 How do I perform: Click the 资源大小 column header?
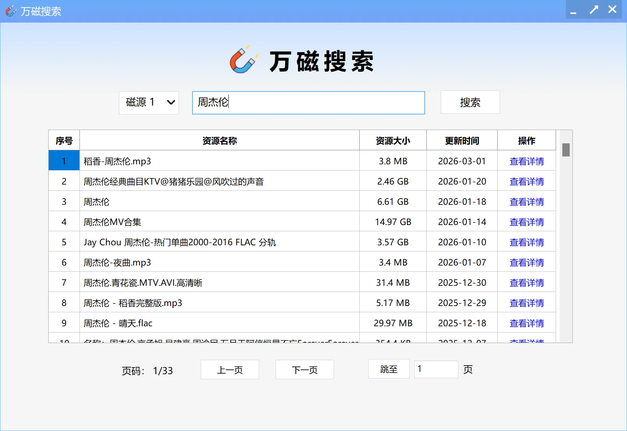(393, 141)
